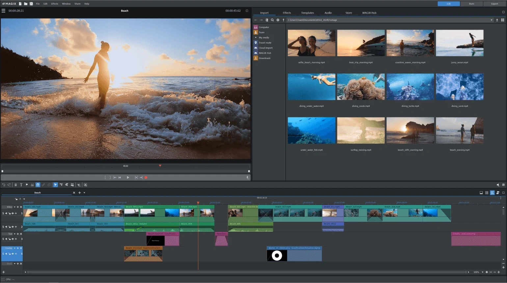Jump to the beginning of the range
The height and width of the screenshot is (283, 507).
click(115, 178)
